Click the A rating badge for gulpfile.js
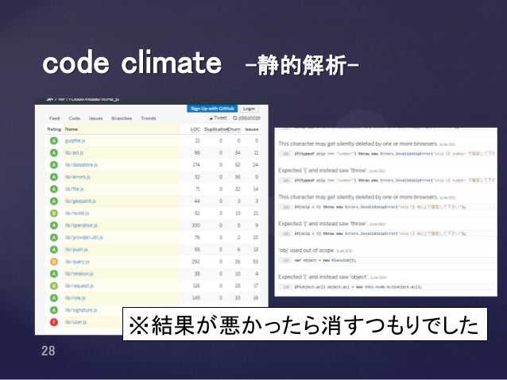Image resolution: width=507 pixels, height=380 pixels. click(x=54, y=140)
